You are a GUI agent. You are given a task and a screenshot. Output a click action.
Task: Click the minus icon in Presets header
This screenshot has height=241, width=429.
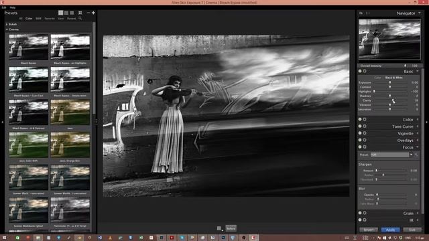tap(88, 13)
